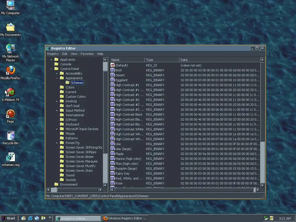Select the Pumpkin (large) value

tap(126, 169)
